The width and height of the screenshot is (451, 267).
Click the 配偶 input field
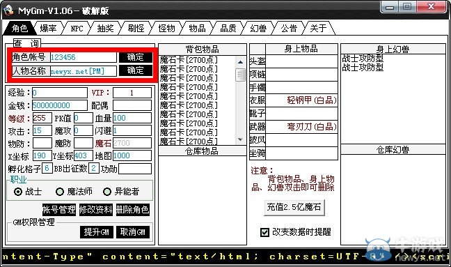132,105
